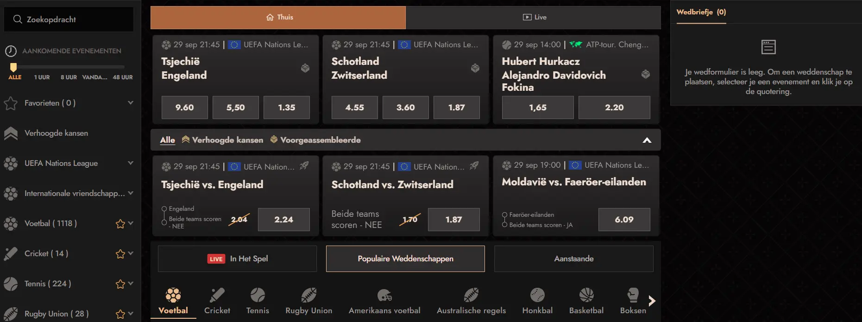The image size is (862, 322).
Task: Favorite Voetbal with the star
Action: click(120, 224)
